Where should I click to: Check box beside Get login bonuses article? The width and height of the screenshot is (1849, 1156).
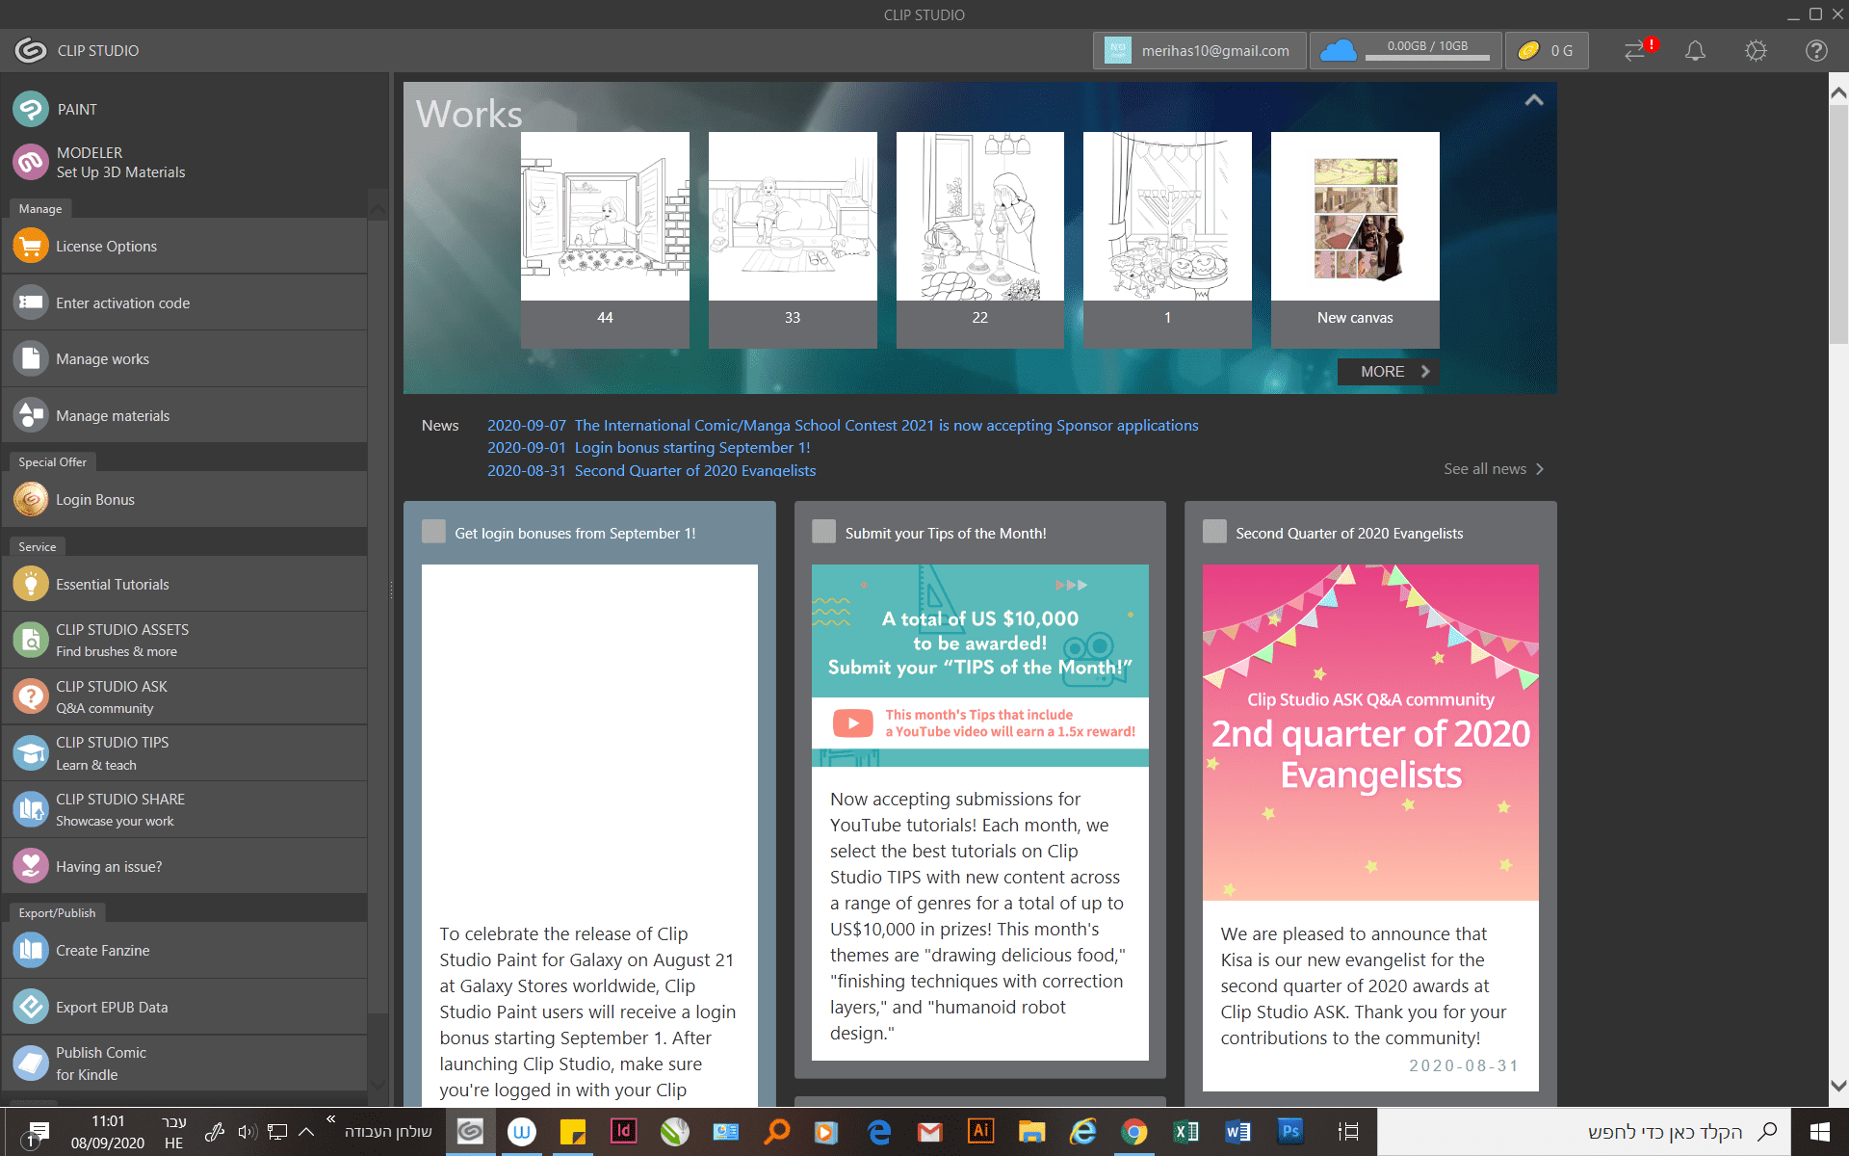point(434,533)
